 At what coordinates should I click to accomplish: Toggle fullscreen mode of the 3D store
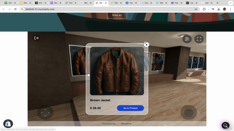pos(199,39)
